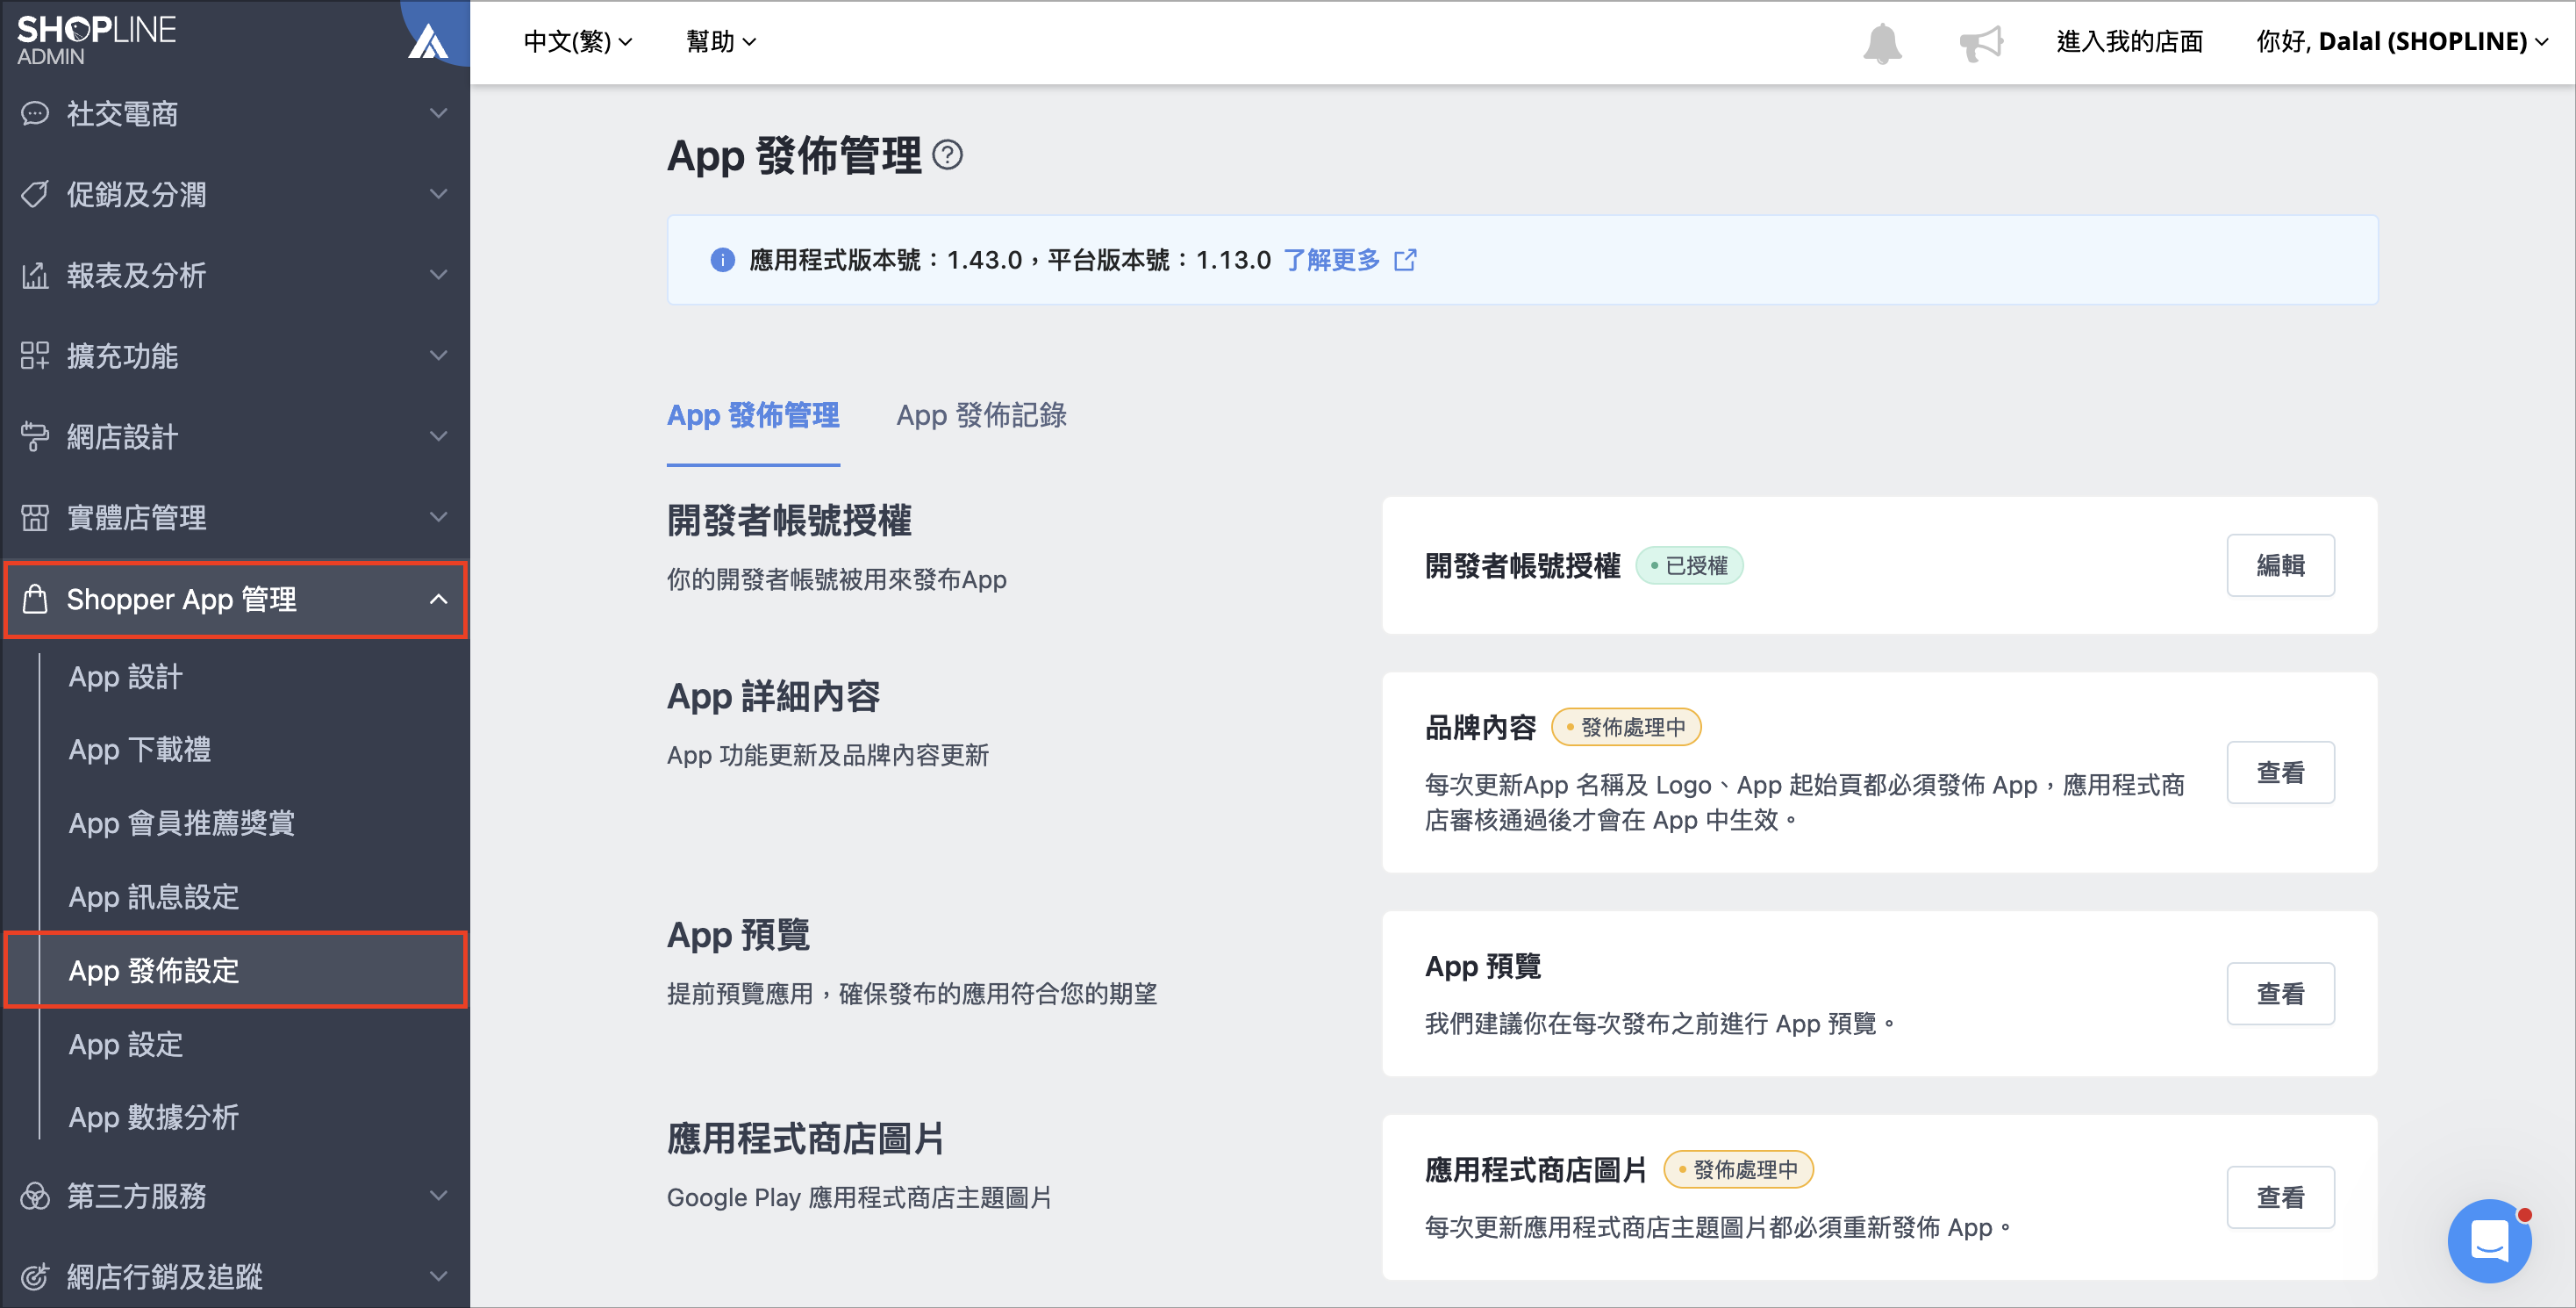Expand the 第三方服務 chevron
This screenshot has width=2576, height=1308.
[x=438, y=1196]
